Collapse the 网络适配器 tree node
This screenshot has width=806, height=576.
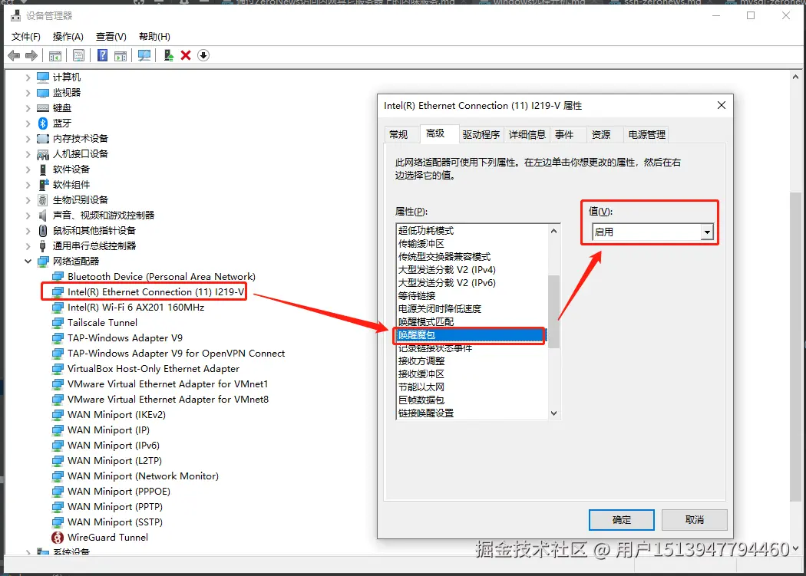(28, 261)
